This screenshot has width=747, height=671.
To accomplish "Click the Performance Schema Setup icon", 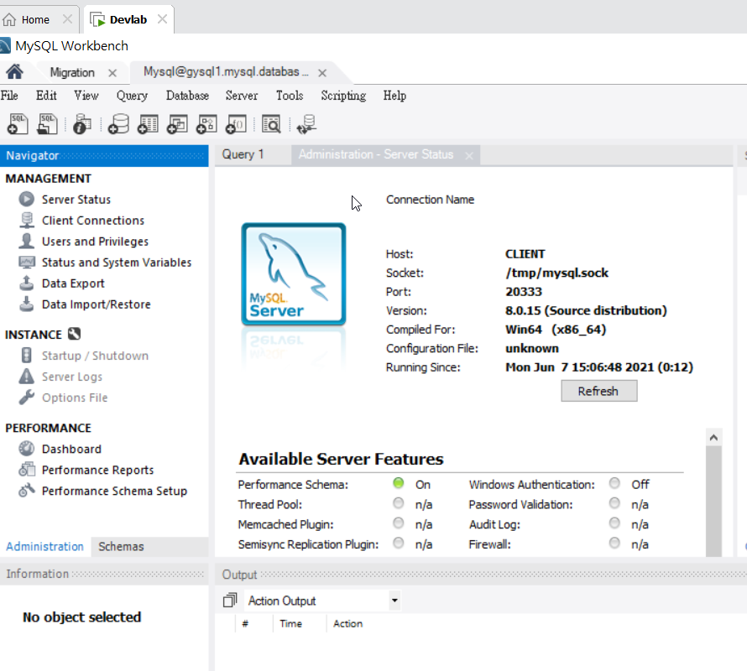I will 27,491.
